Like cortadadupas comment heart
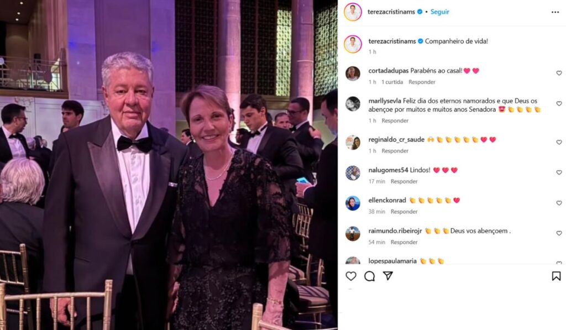Image resolution: width=566 pixels, height=330 pixels. tap(559, 74)
